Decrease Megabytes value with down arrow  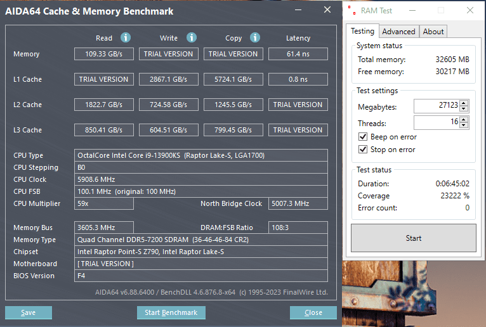pos(464,109)
